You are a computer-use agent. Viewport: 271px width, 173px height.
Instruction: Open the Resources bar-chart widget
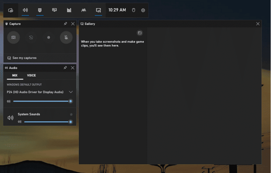tap(69, 10)
